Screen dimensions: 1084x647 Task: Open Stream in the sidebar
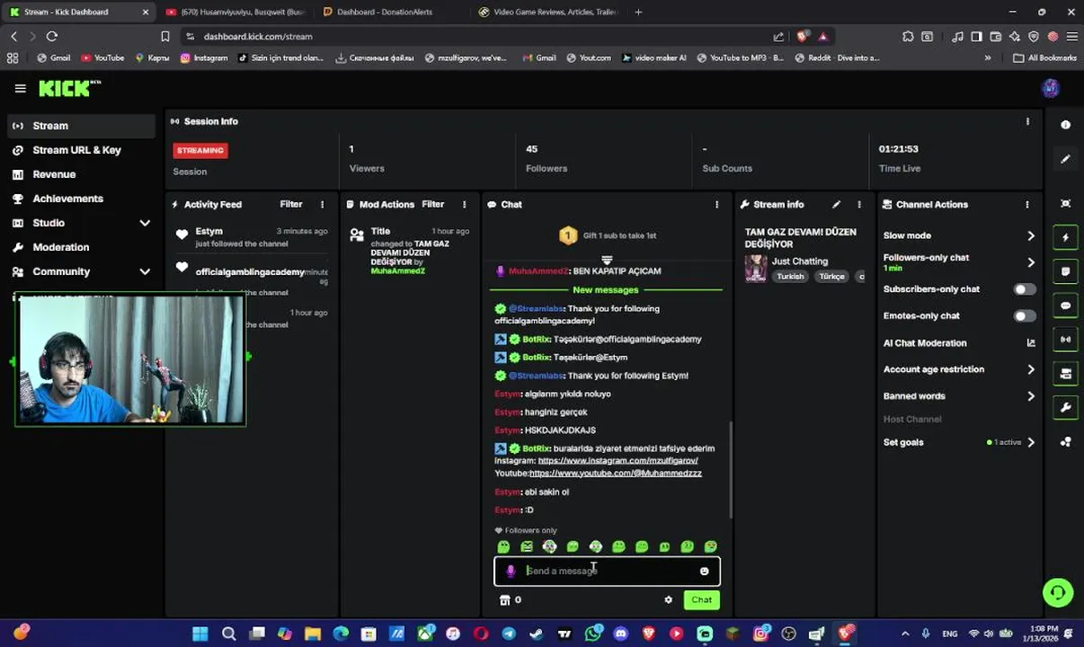coord(81,126)
